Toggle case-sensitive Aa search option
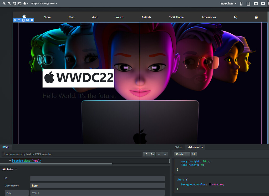The image size is (269, 196). click(x=152, y=154)
